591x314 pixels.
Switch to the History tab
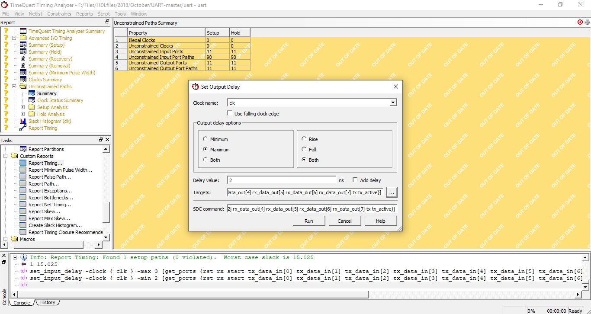click(x=48, y=303)
